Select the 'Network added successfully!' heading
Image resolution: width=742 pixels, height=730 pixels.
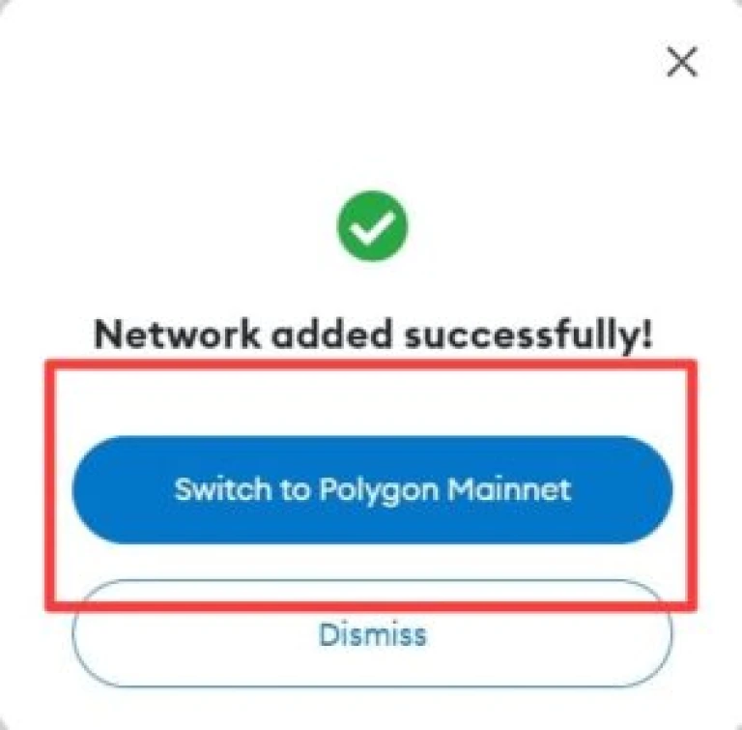(x=373, y=336)
